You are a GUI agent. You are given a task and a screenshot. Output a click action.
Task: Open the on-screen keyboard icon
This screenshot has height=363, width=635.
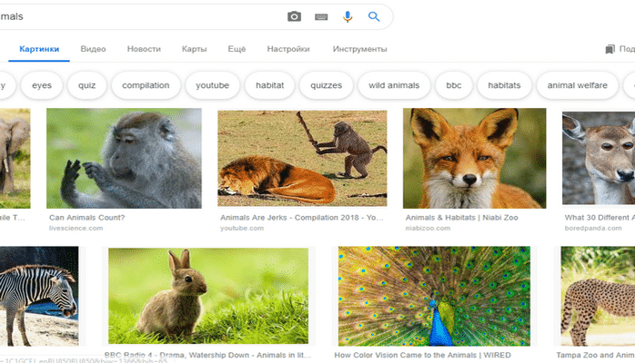pos(321,17)
